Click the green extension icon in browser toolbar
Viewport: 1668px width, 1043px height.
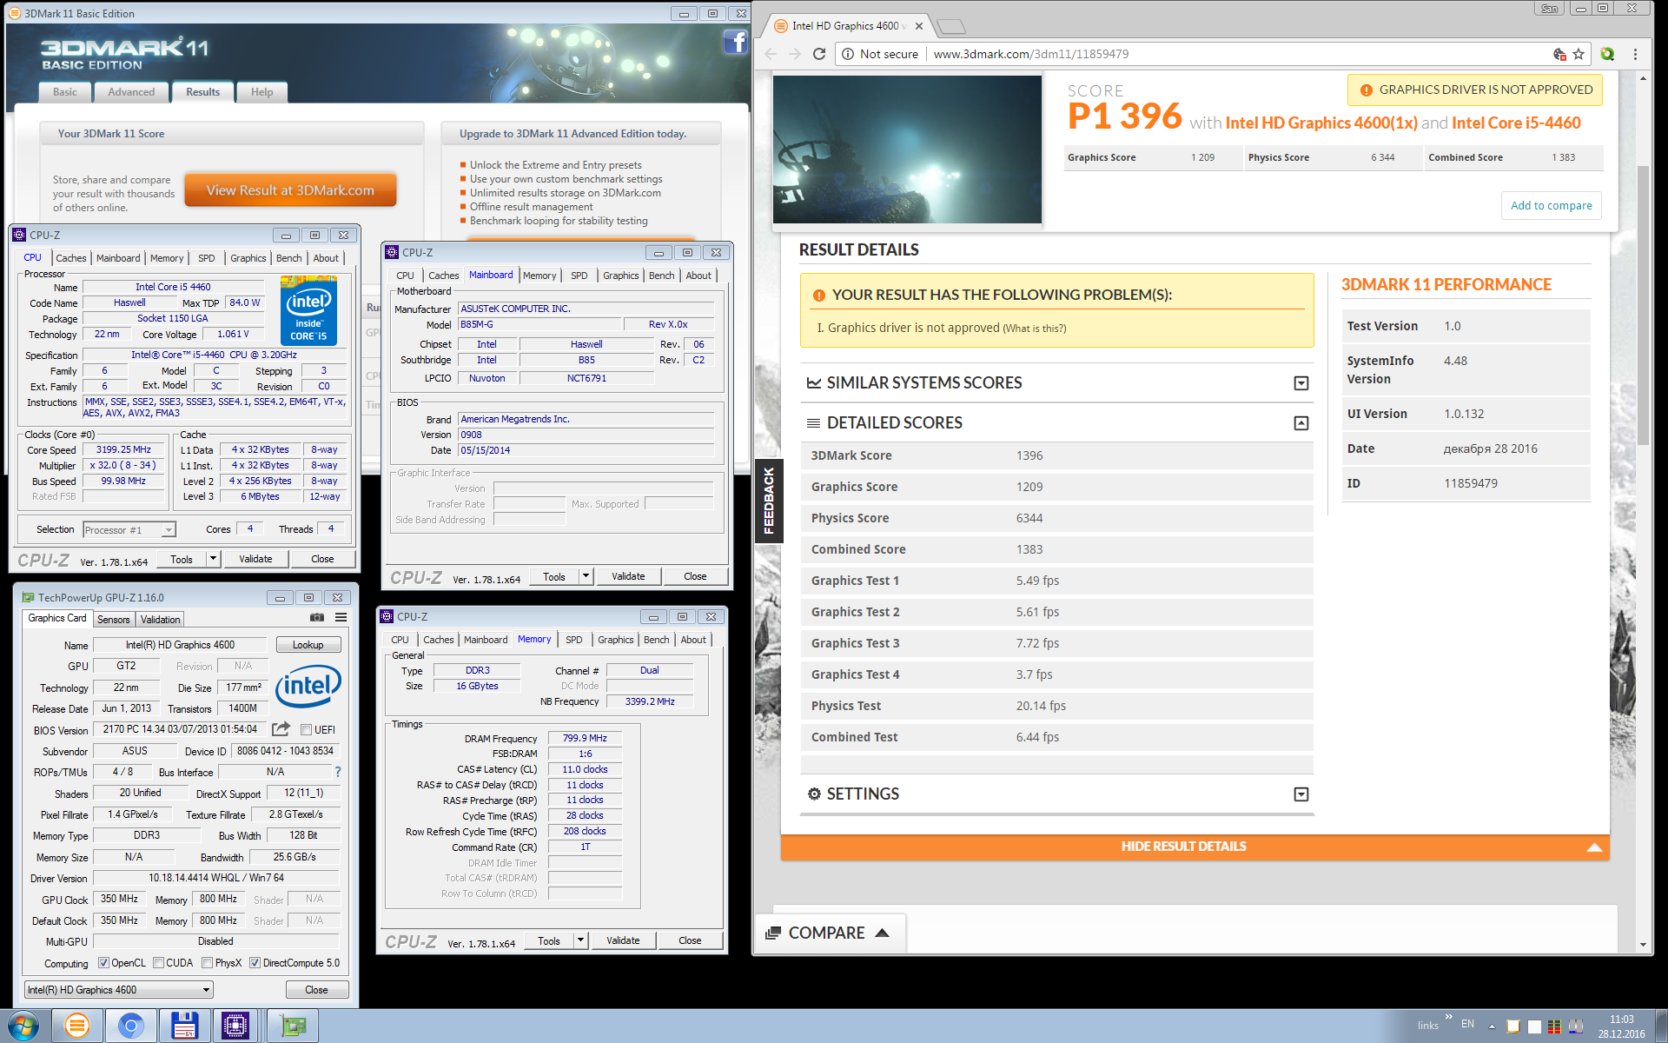tap(1607, 54)
